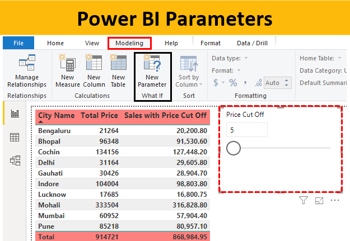Click the currency format dollar icon

(216, 83)
